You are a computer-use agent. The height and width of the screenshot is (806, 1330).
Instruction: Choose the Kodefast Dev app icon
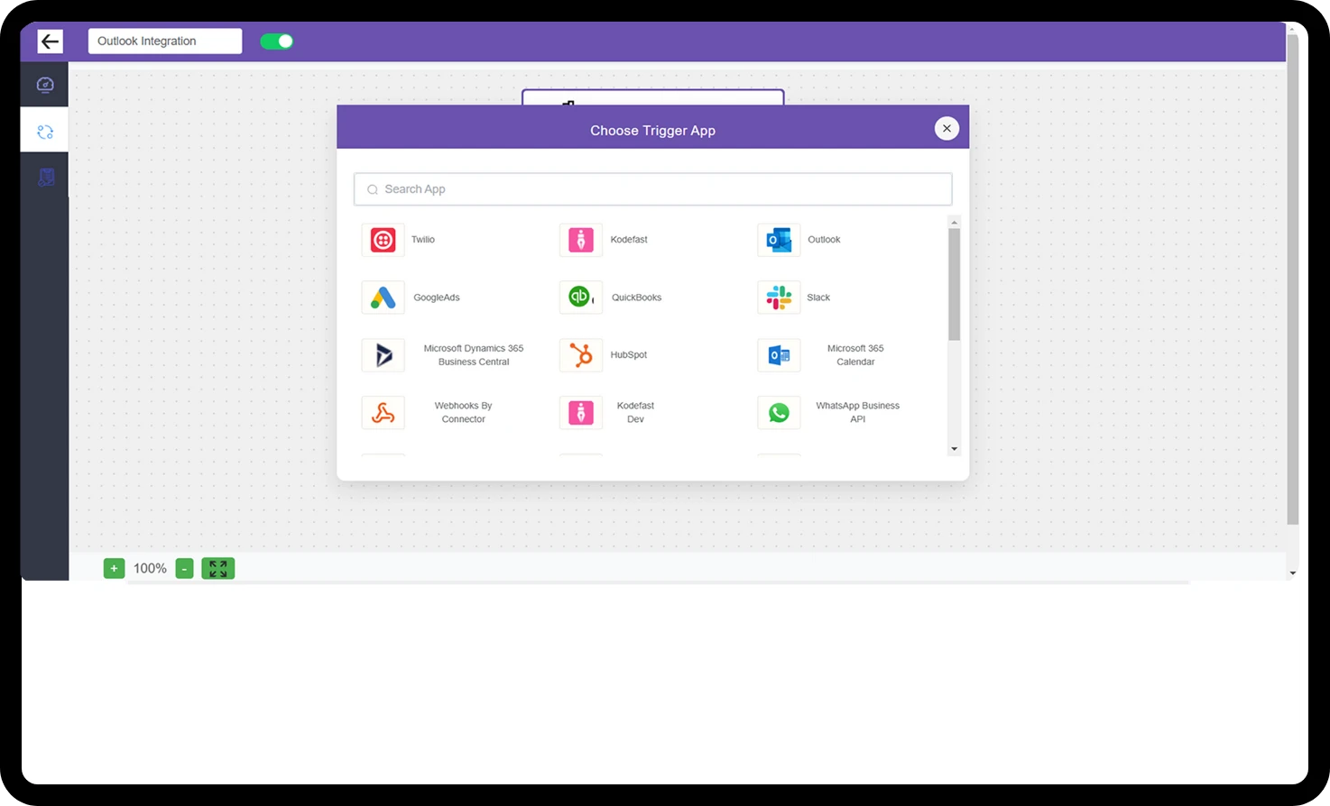click(581, 413)
